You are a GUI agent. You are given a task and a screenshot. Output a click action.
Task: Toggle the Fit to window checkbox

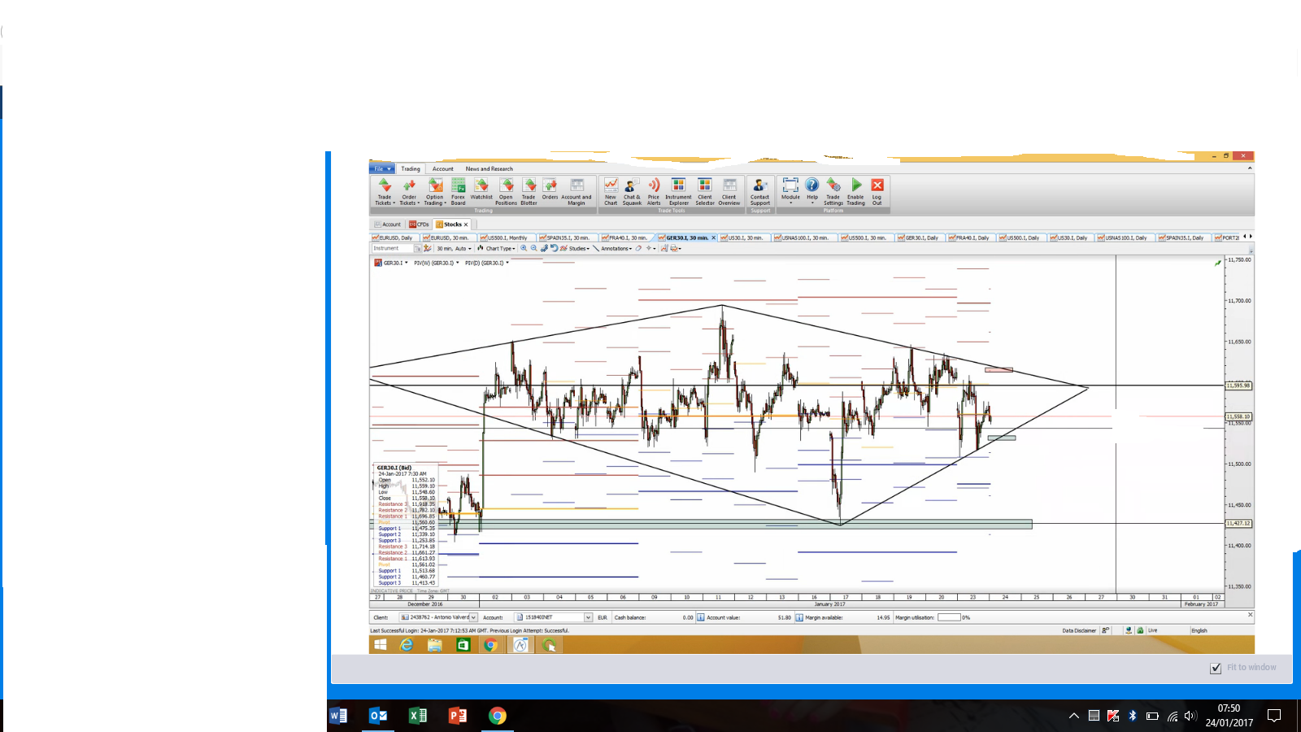1216,668
